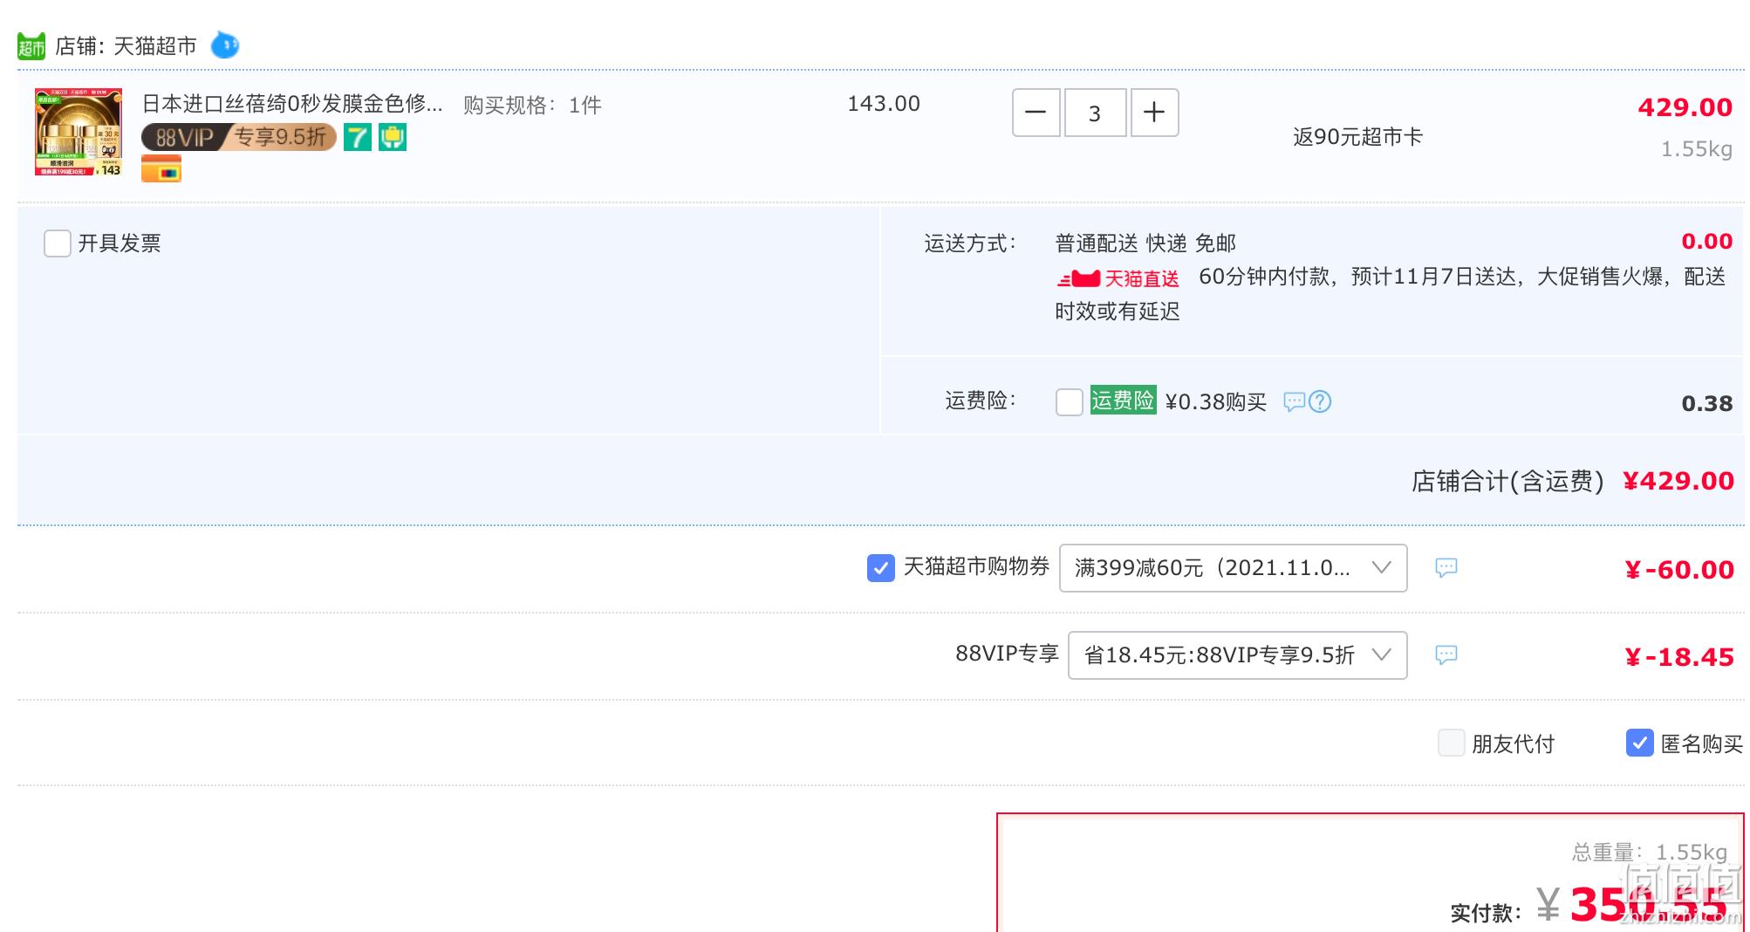Screen dimensions: 1750x932
Task: Open the product thumbnail of the hair mask
Action: click(x=79, y=132)
